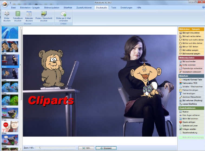Image resolution: width=205 pixels, height=151 pixels.
Task: Click Papierabzüge vorbereiten
Action: 191,68
